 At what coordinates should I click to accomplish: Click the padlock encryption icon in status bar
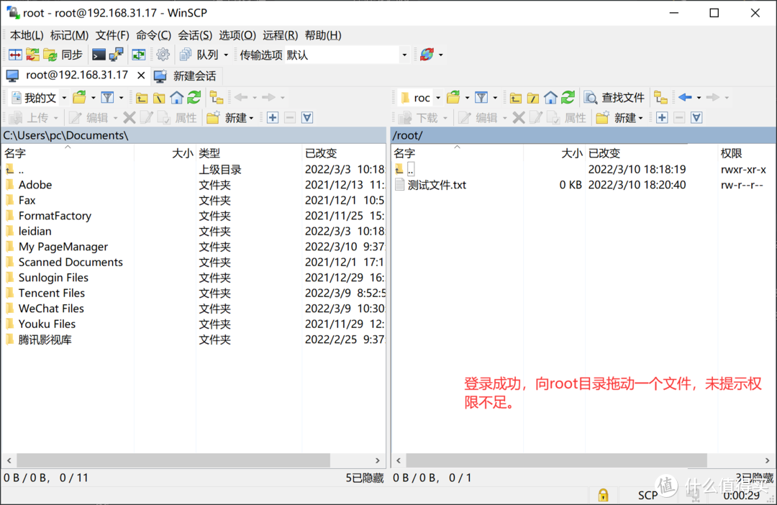click(x=603, y=495)
